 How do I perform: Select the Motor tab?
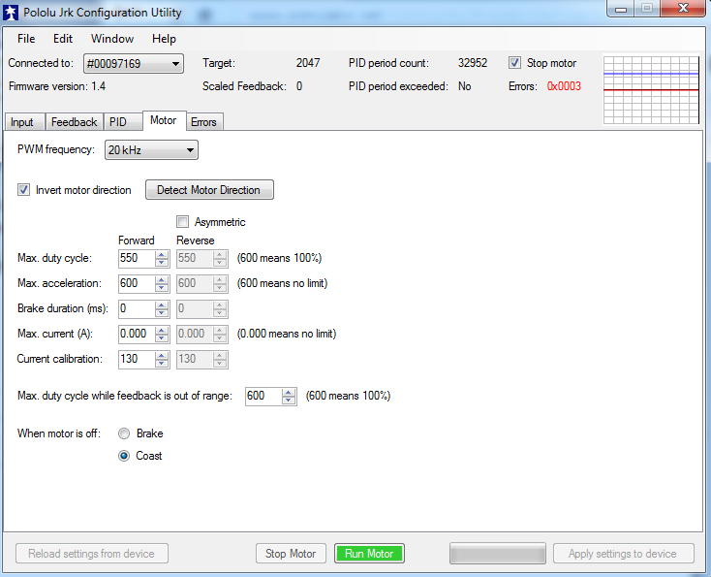click(164, 120)
